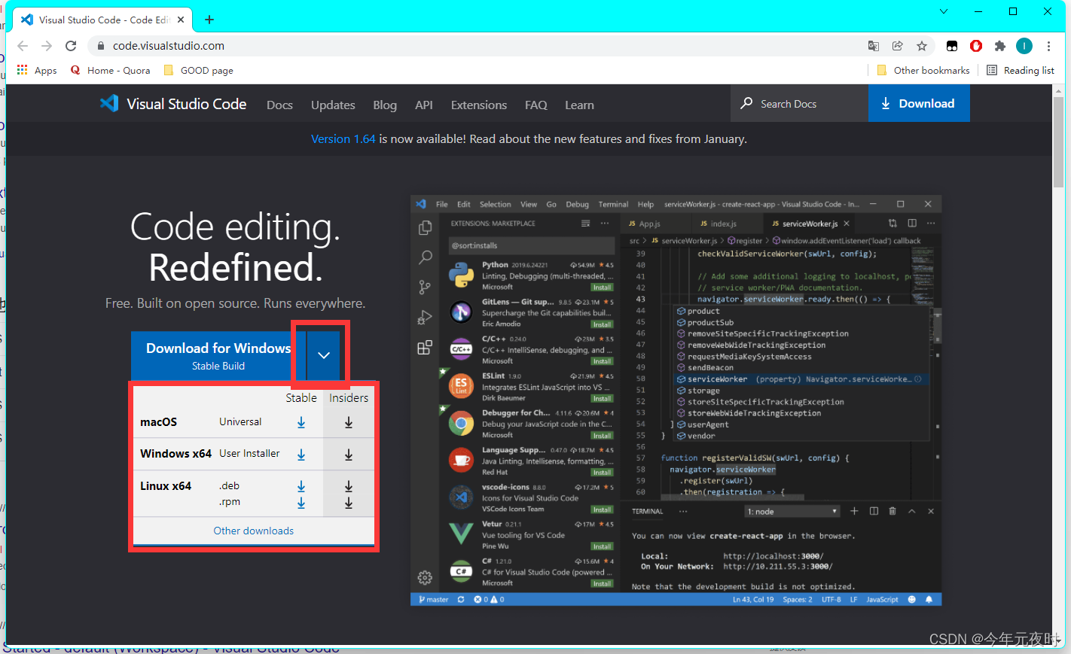Open the Apps shortcut in bookmarks bar
The width and height of the screenshot is (1071, 654).
(x=37, y=70)
